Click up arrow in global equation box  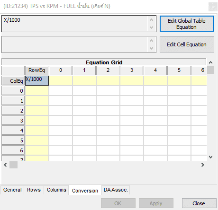point(151,20)
